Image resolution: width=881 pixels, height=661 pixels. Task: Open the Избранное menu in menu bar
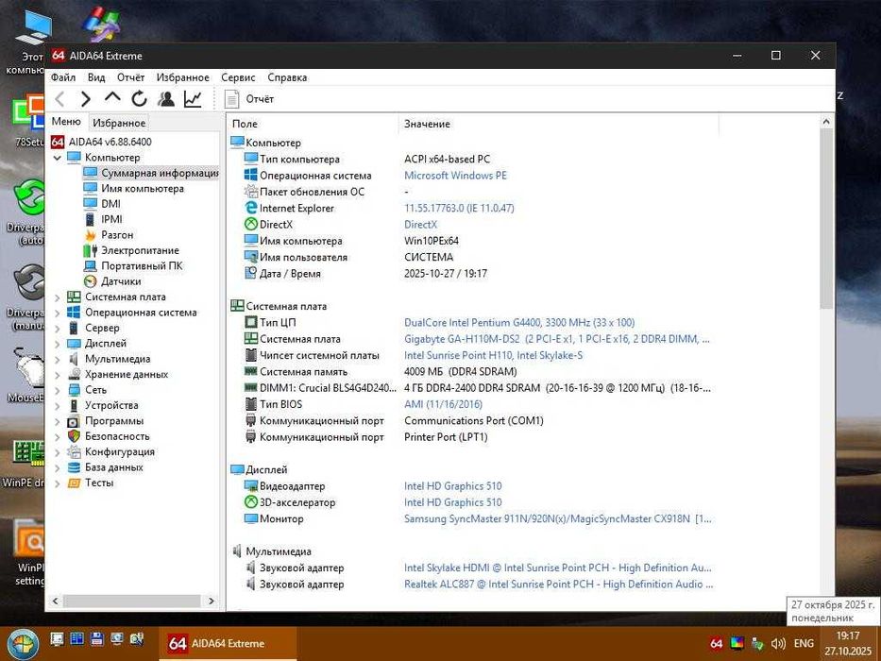coord(182,77)
